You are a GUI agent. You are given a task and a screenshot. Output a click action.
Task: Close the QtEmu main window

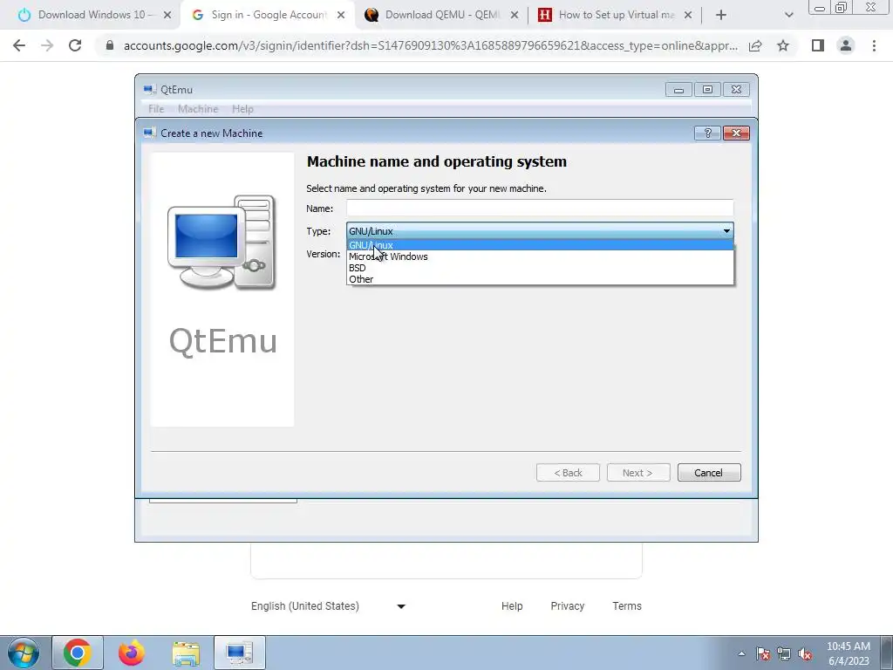[736, 90]
